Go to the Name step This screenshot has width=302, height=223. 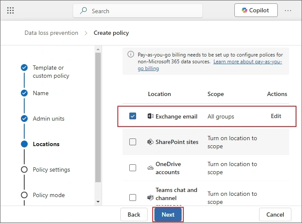click(41, 93)
